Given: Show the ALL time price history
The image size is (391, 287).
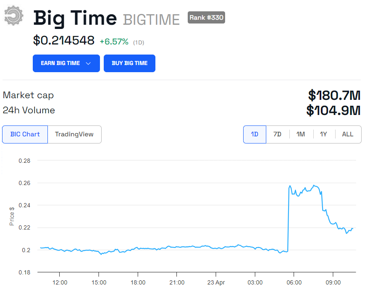Looking at the screenshot, I should tap(348, 134).
